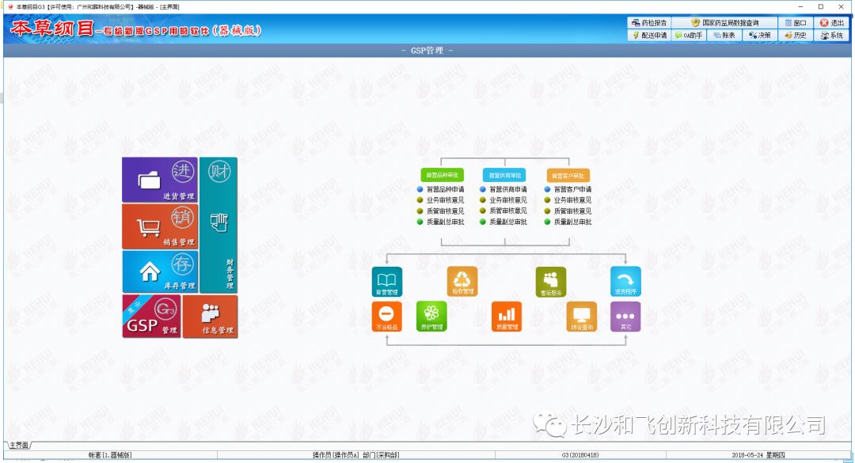Open the 销售管理 sales tile

(x=160, y=226)
